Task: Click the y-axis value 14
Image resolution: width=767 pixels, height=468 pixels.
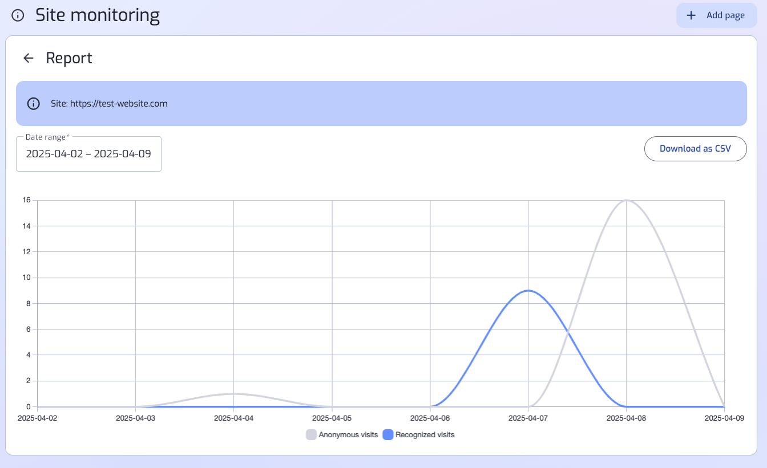Action: (x=26, y=226)
